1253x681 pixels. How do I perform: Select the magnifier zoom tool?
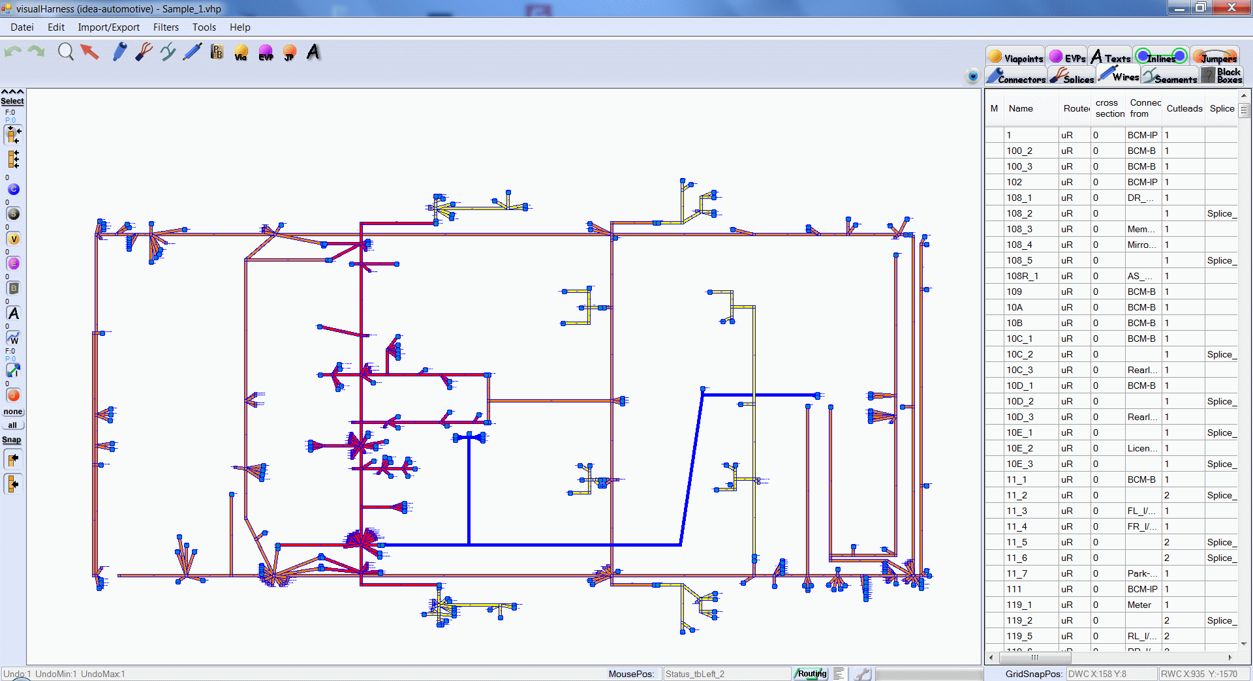[66, 52]
